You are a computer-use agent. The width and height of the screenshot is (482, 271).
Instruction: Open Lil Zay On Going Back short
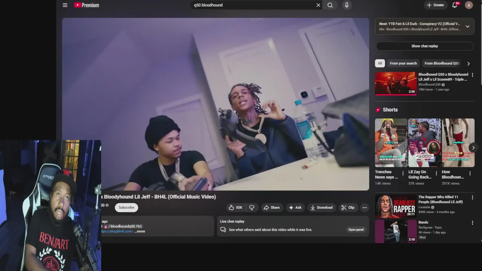424,143
